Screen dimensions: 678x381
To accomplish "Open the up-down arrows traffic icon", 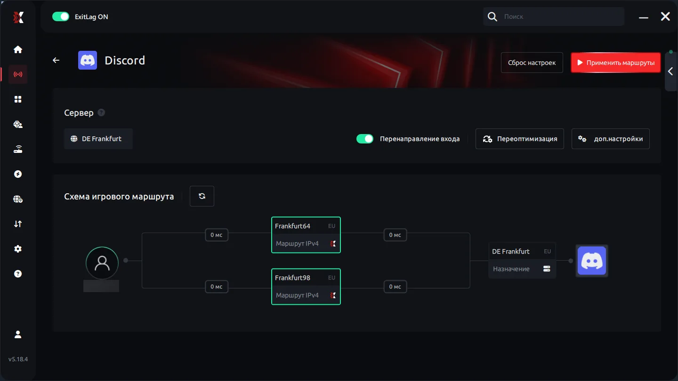I will (18, 224).
